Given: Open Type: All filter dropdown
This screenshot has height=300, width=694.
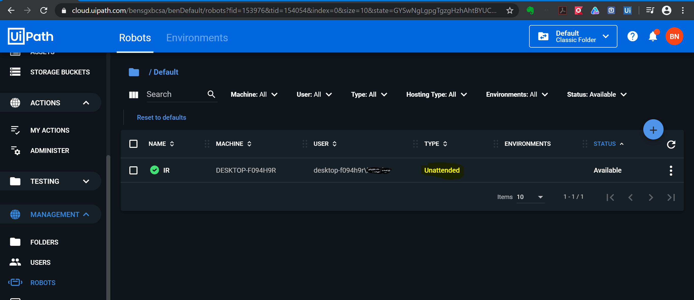Looking at the screenshot, I should [x=369, y=95].
